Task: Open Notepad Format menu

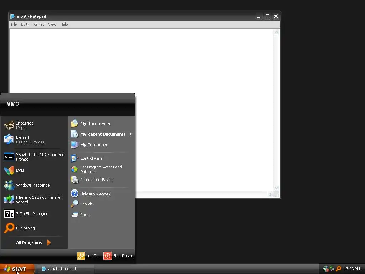Action: click(x=38, y=24)
